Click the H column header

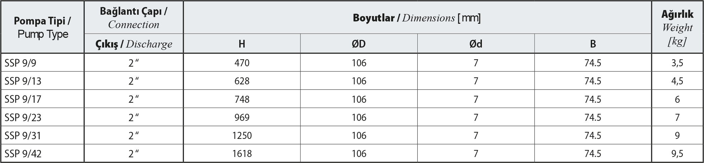tap(242, 44)
